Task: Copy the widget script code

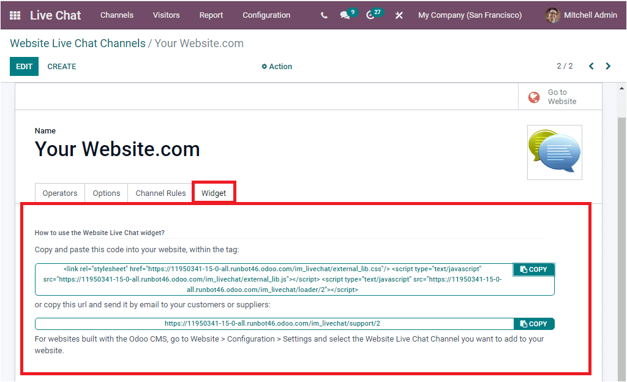Action: click(533, 269)
